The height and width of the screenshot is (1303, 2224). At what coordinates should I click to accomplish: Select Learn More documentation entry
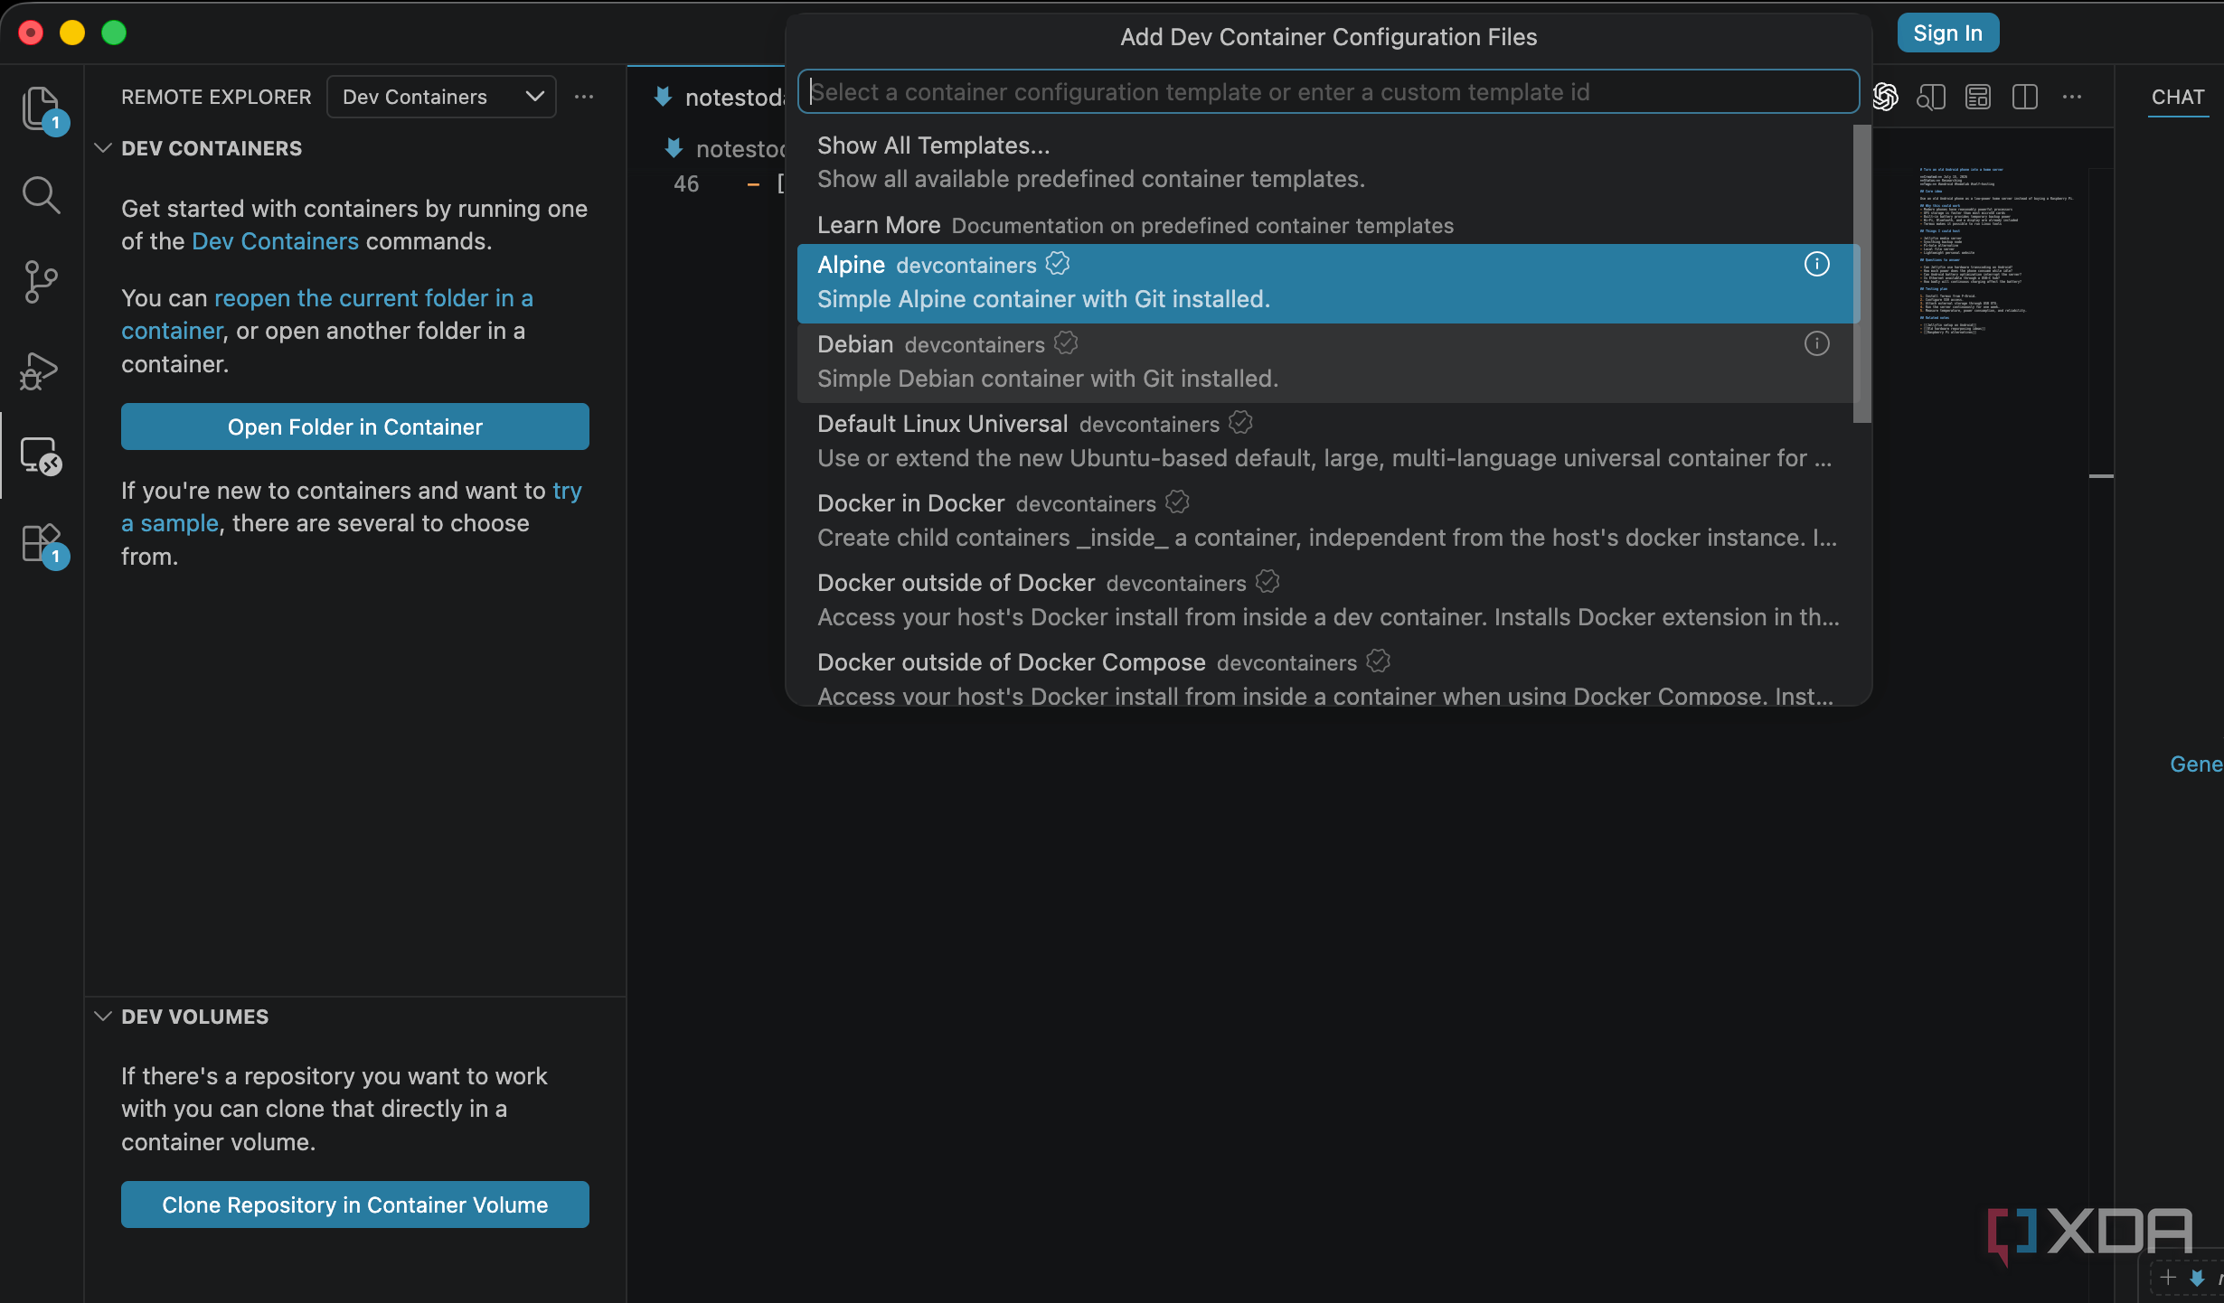click(1325, 225)
